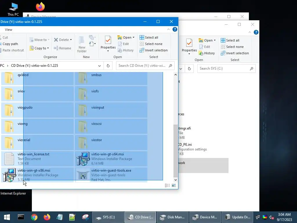Expand the Open dropdown in CD Drive ribbon
This screenshot has height=223, width=297.
[133, 37]
